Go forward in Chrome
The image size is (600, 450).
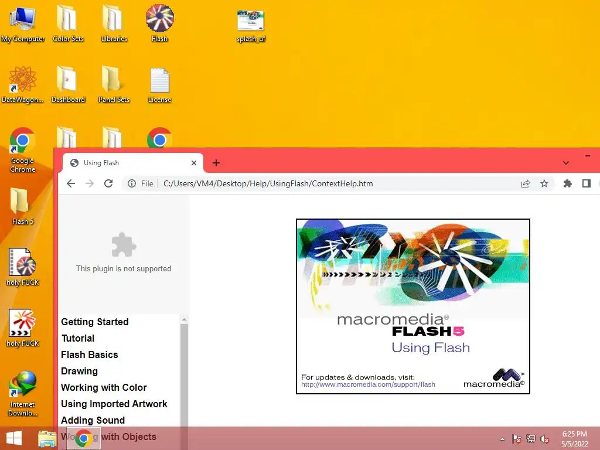90,183
